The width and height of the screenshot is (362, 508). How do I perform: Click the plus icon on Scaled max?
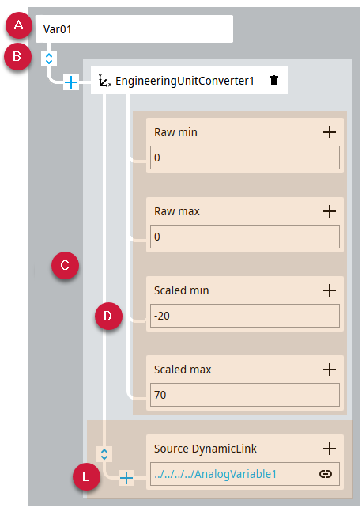point(330,370)
